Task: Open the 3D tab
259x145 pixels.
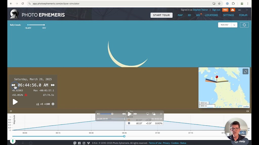Action: [189, 15]
